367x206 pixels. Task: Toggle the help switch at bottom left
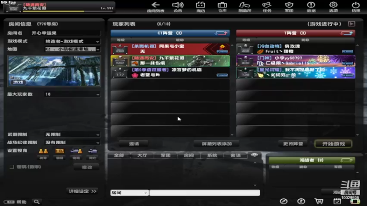(9, 202)
